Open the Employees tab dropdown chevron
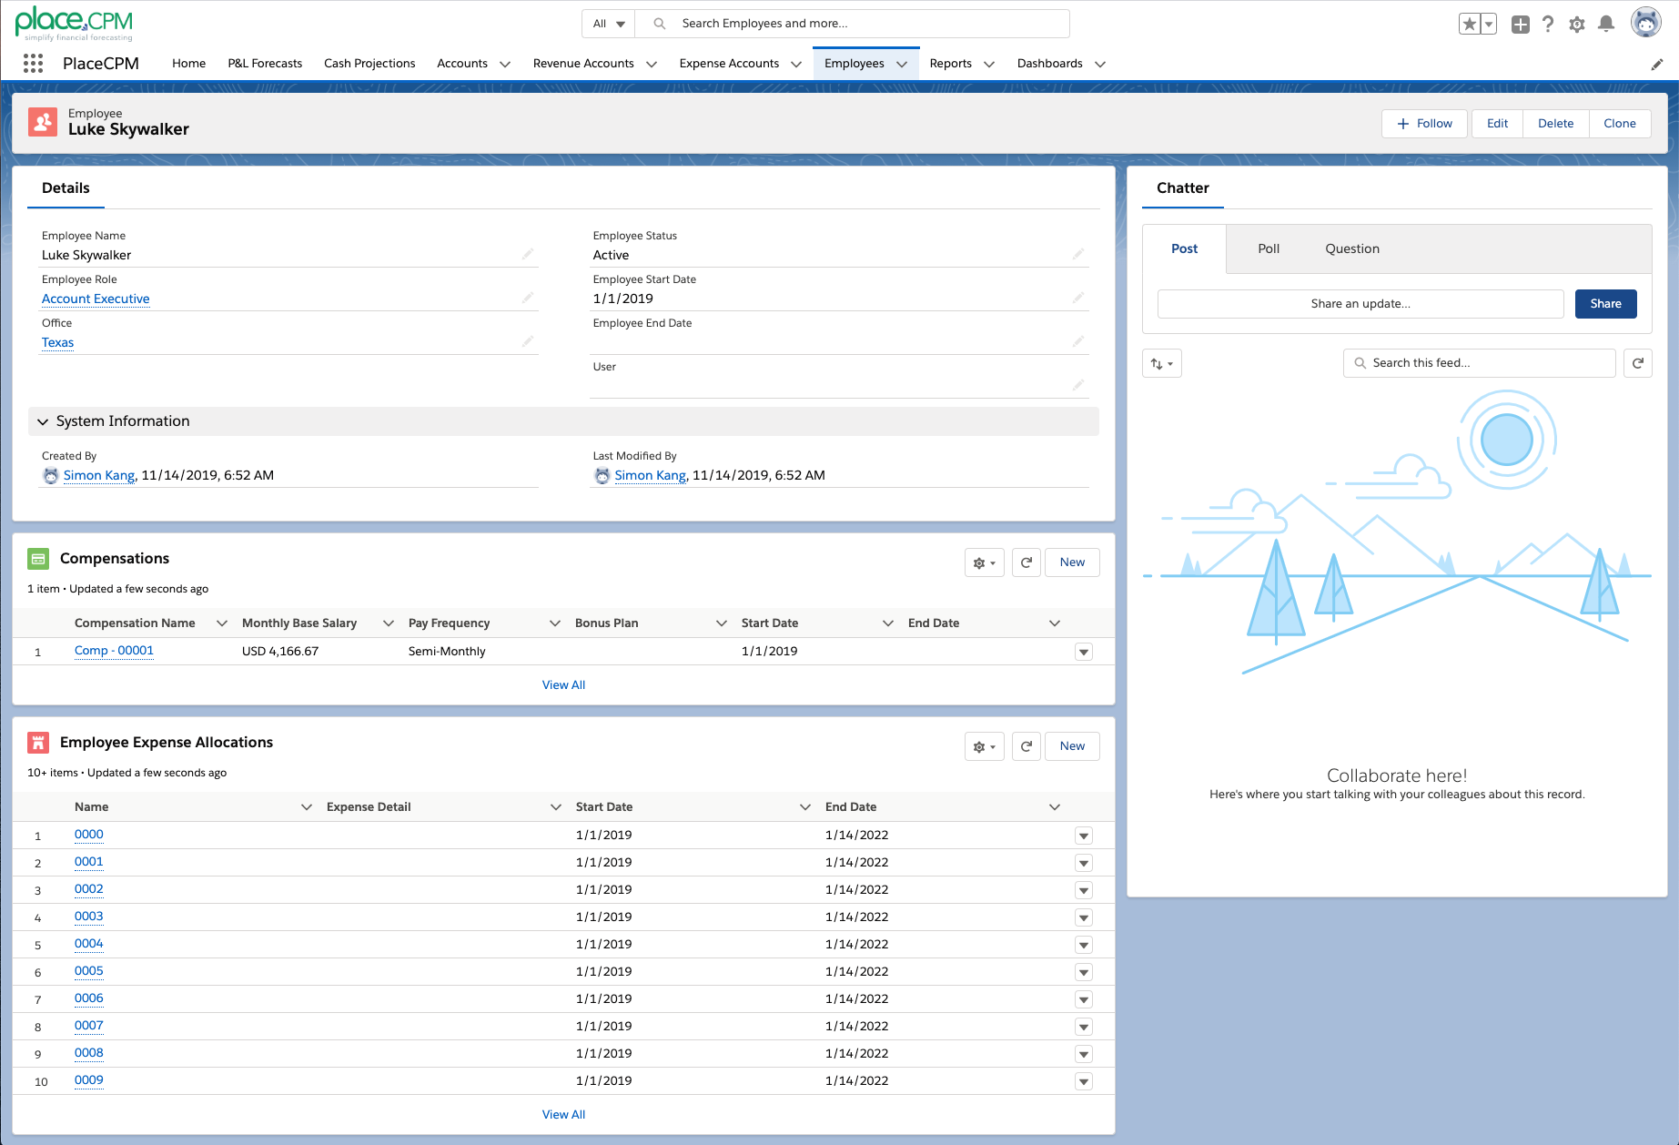The image size is (1679, 1145). coord(902,64)
